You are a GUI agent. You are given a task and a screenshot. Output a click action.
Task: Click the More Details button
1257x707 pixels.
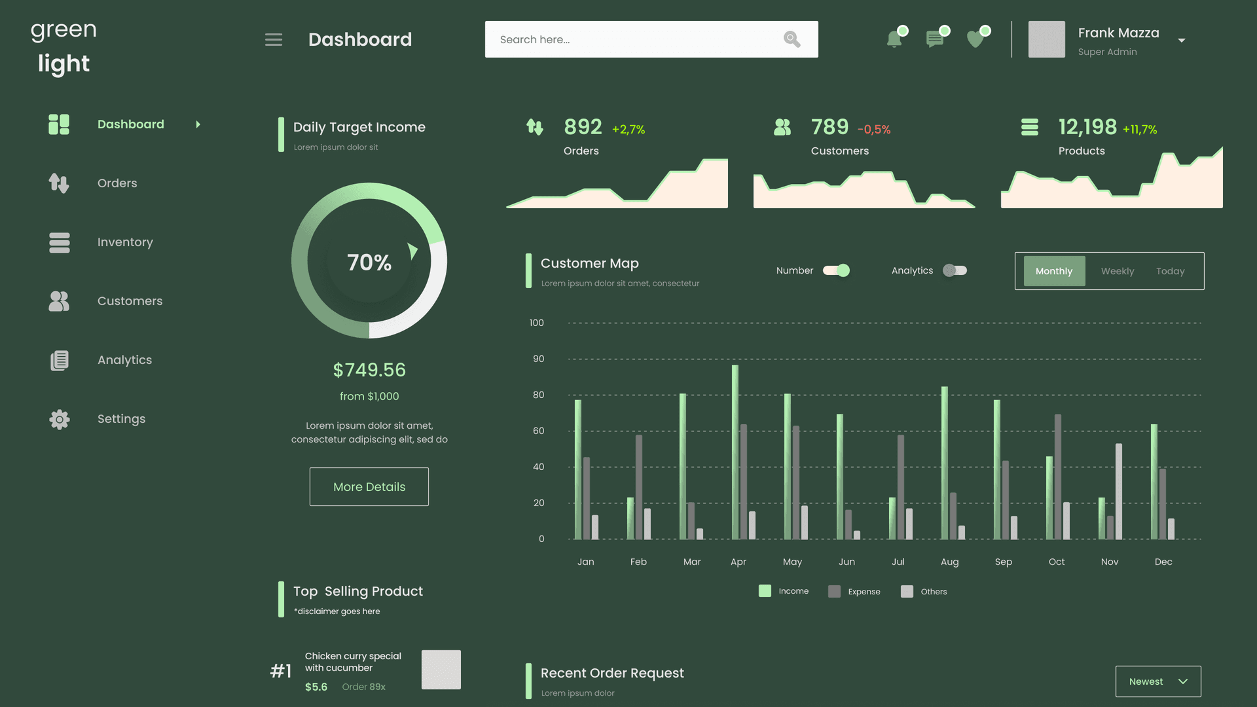click(x=369, y=486)
